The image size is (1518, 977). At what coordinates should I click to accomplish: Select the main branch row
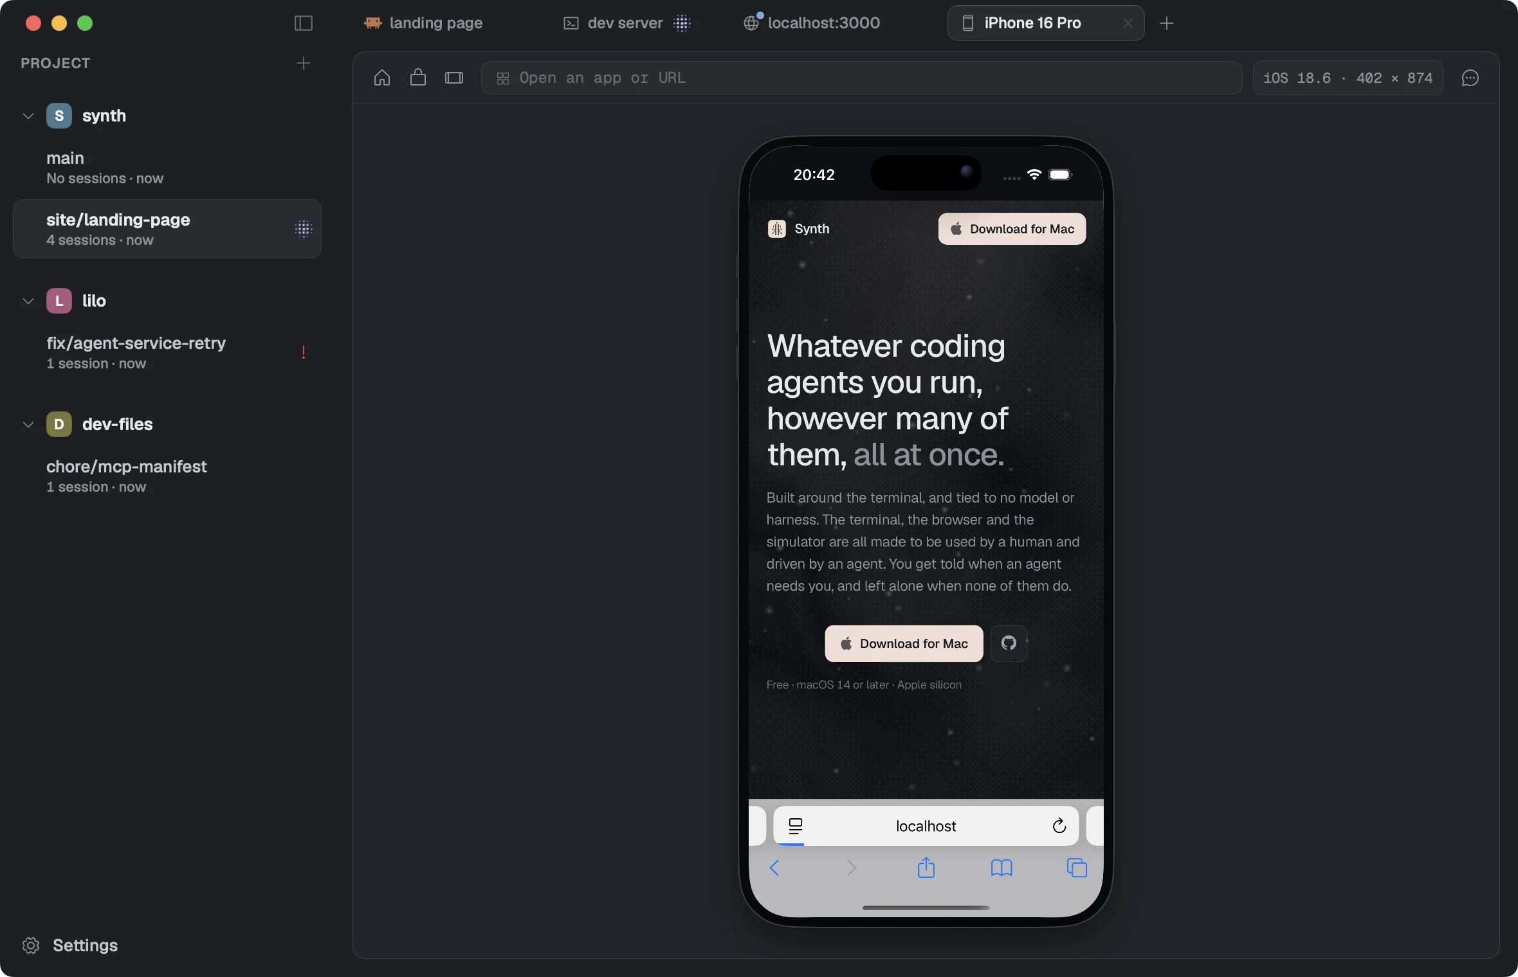(167, 168)
